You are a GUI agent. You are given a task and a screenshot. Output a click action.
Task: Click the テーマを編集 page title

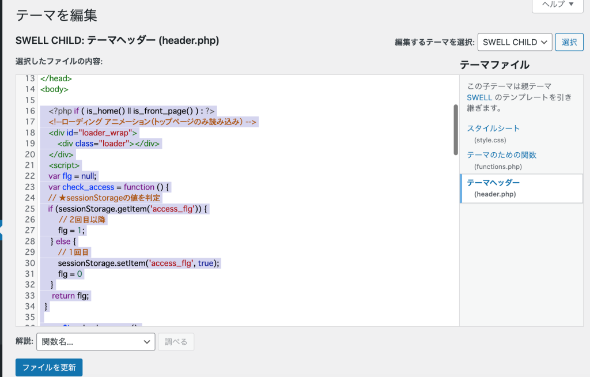[x=56, y=16]
